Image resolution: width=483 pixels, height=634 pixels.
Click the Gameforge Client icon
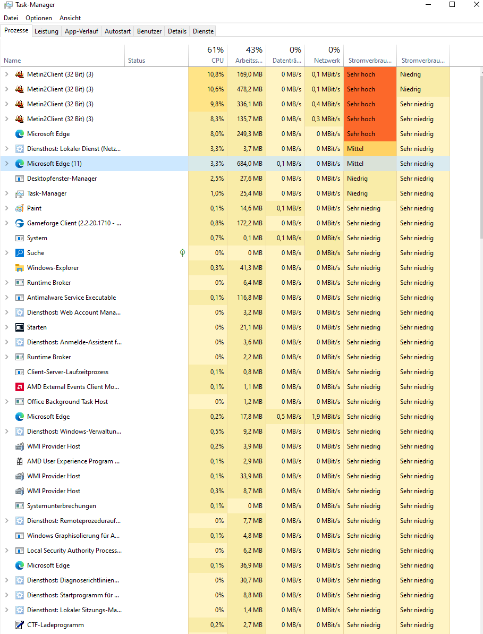click(20, 223)
